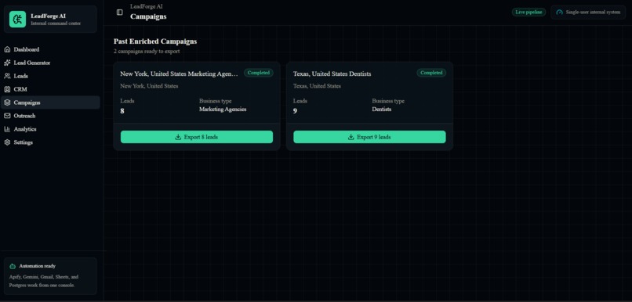
Task: Open the CRM section
Action: (50, 89)
